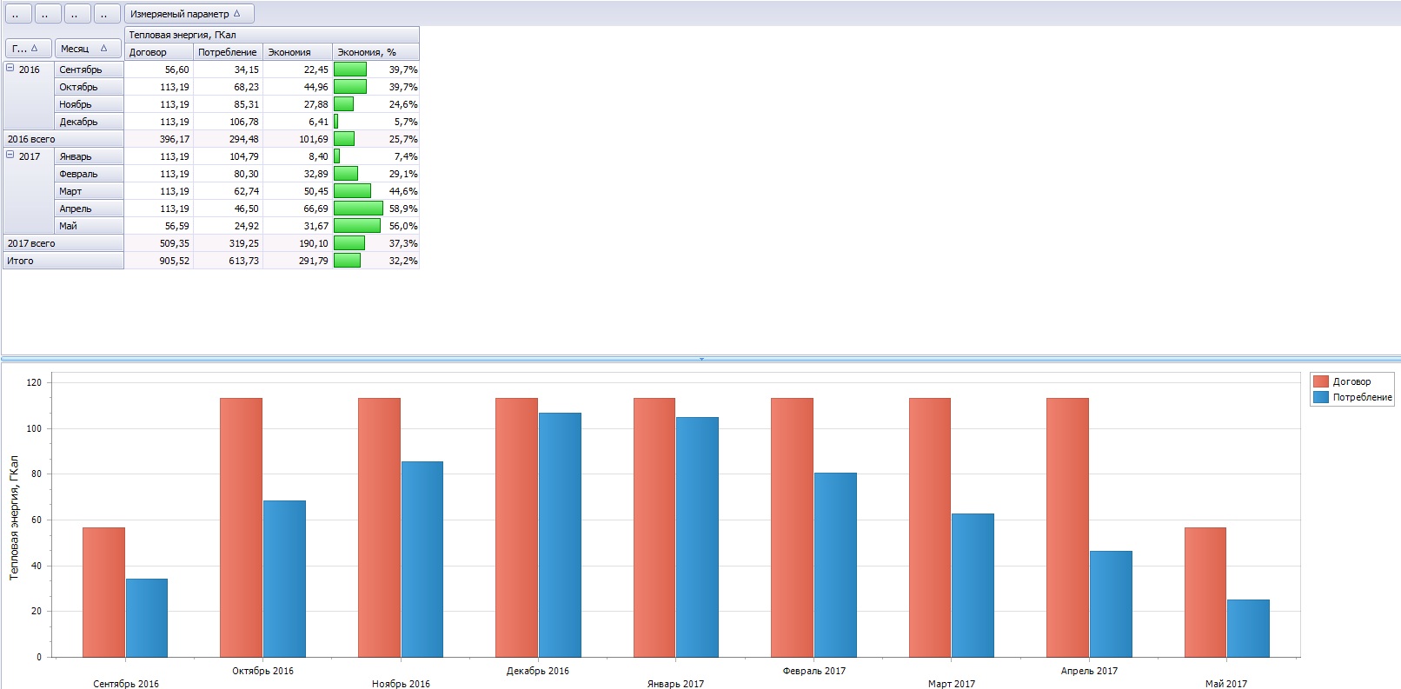Click the red Май 2017 contract bar
1401x689 pixels.
pyautogui.click(x=1205, y=592)
